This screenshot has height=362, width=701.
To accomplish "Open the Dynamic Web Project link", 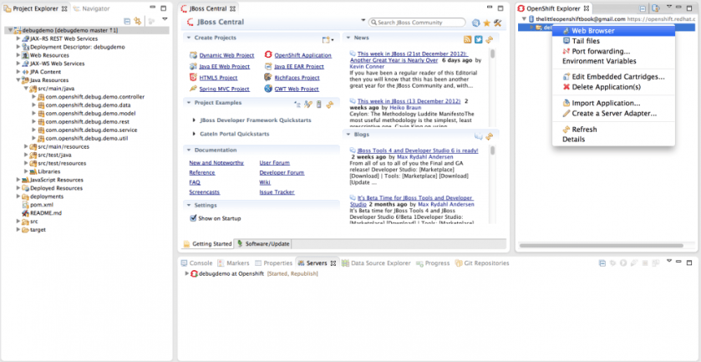I will [x=221, y=54].
